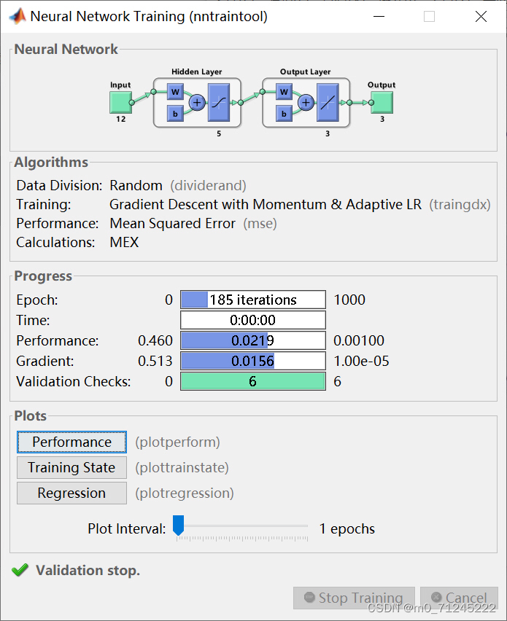Click the Output Layer weight W icon
The height and width of the screenshot is (621, 507).
point(283,92)
